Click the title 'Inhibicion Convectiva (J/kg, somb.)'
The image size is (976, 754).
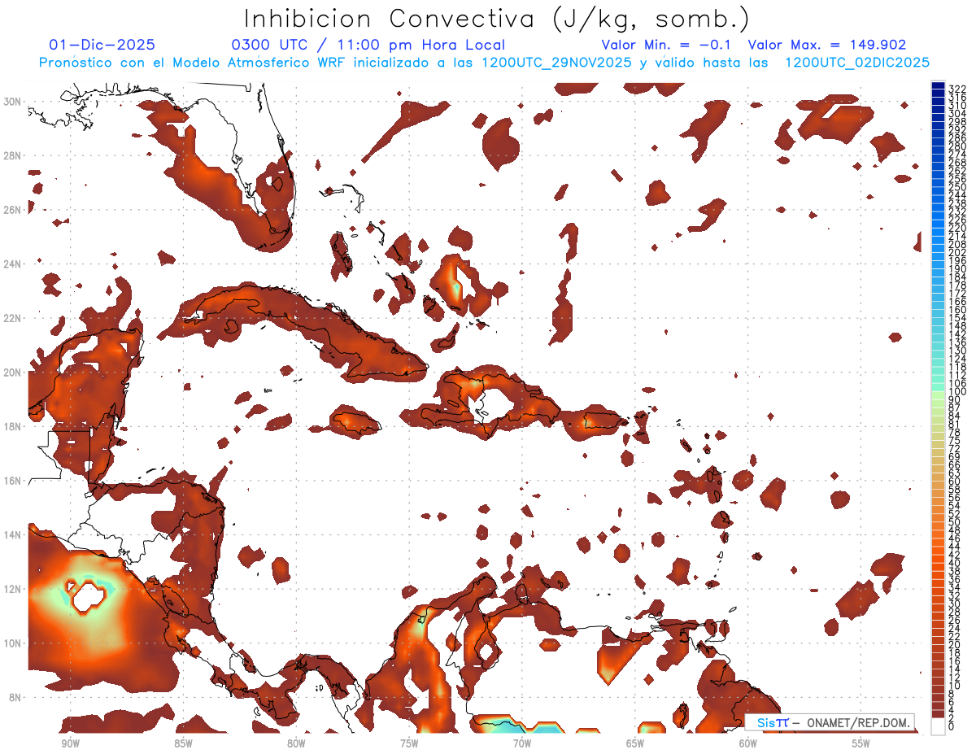497,20
